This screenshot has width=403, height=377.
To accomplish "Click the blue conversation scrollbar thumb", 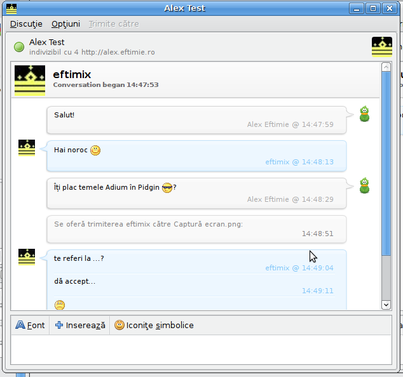I will 386,164.
